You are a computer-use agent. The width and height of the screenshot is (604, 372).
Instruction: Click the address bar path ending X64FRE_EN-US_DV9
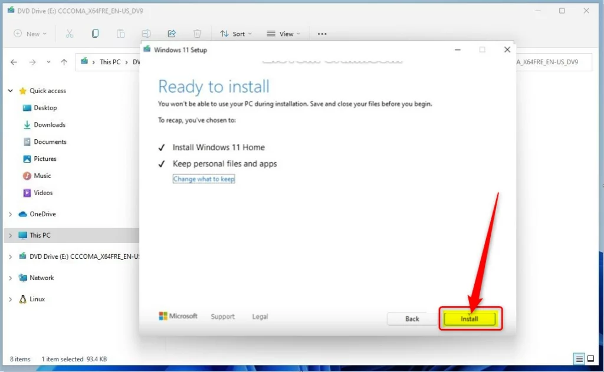coord(547,62)
